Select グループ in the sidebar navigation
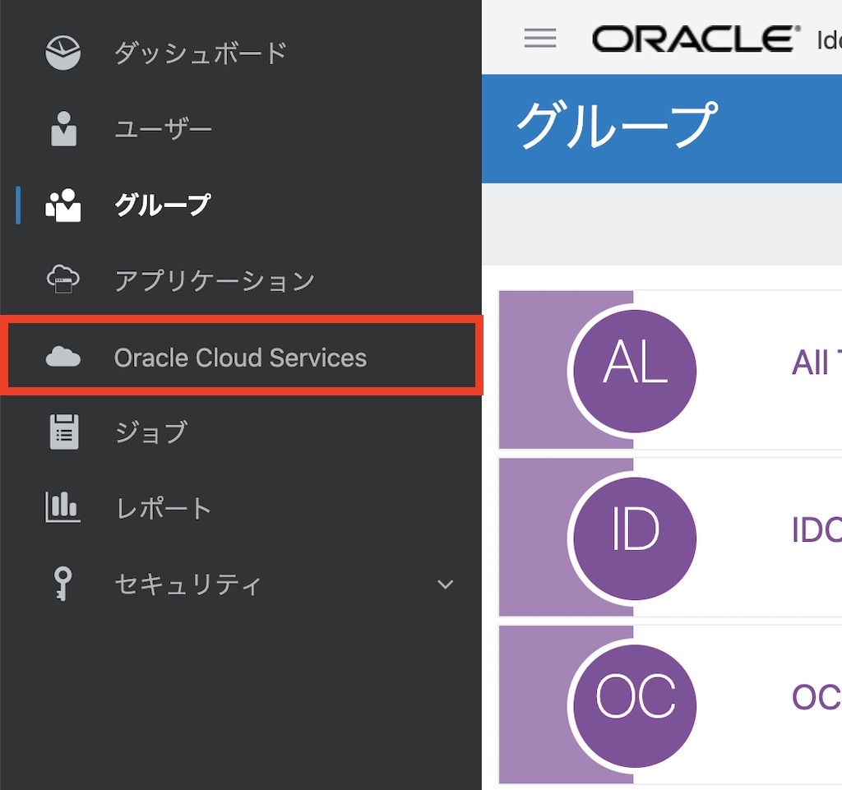The image size is (842, 790). [161, 204]
